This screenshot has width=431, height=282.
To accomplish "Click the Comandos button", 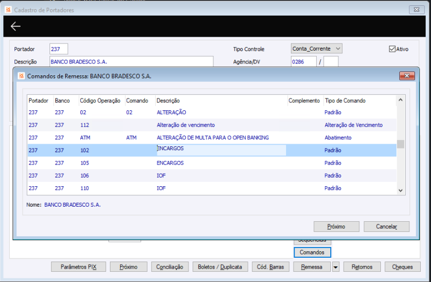I will click(312, 252).
